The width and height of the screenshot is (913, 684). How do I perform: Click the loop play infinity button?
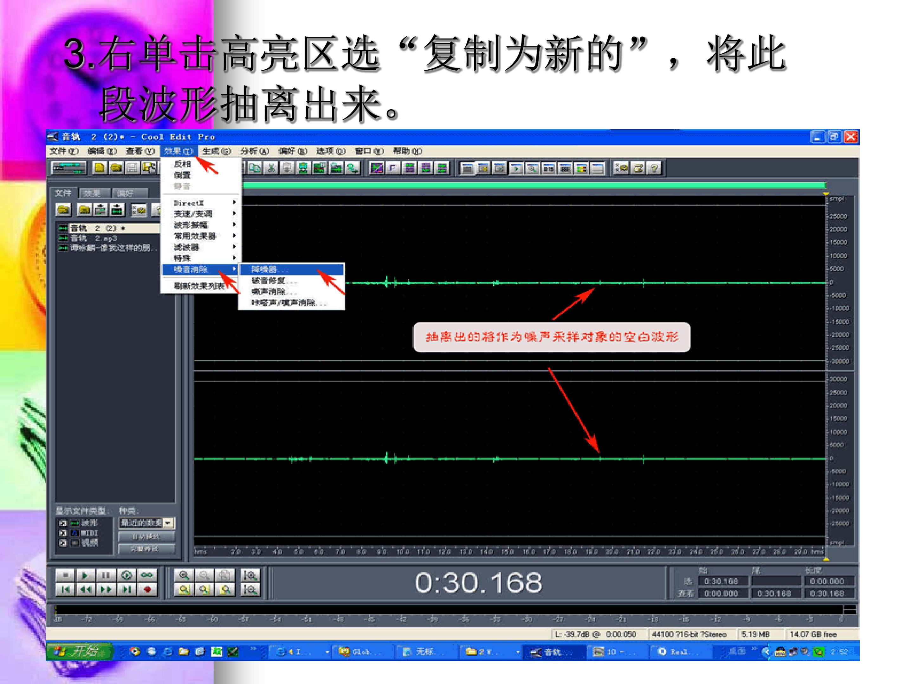click(x=147, y=575)
